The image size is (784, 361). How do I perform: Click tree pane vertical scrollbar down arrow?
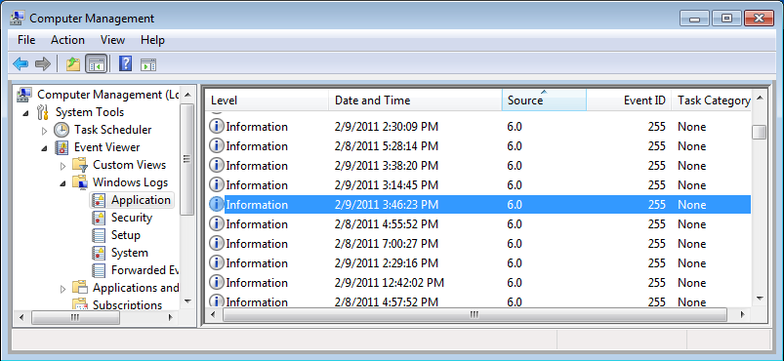(187, 301)
